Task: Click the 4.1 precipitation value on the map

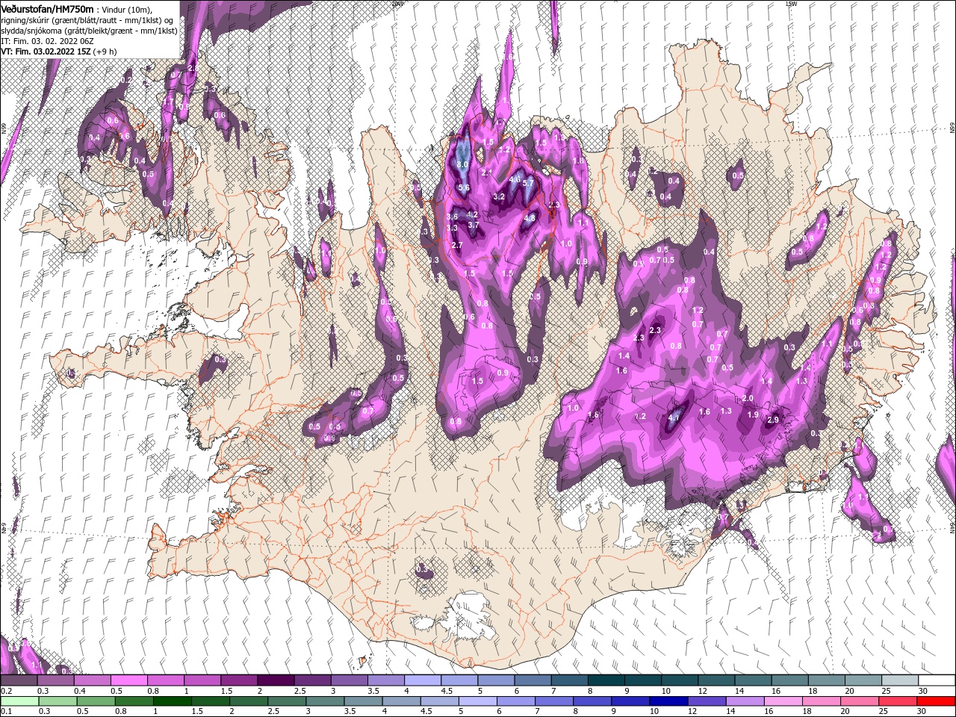Action: (674, 418)
